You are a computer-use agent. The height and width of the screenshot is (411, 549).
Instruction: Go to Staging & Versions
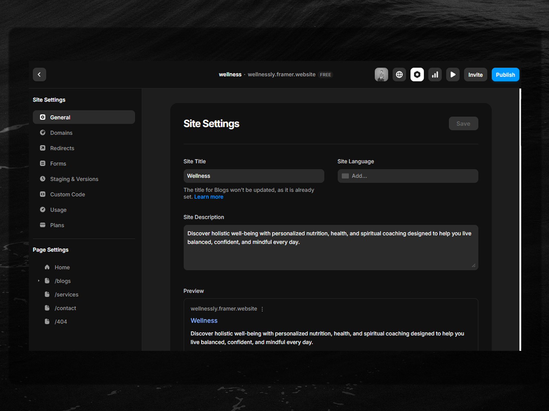click(74, 179)
